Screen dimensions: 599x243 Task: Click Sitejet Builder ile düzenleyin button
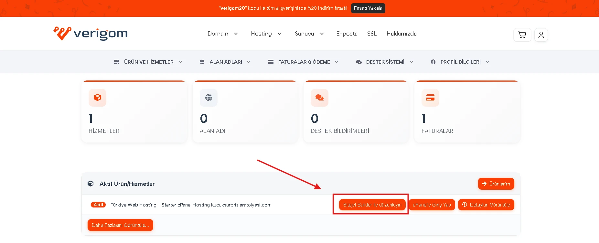372,205
